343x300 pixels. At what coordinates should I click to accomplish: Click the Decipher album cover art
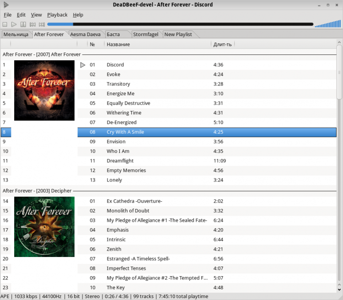44,227
